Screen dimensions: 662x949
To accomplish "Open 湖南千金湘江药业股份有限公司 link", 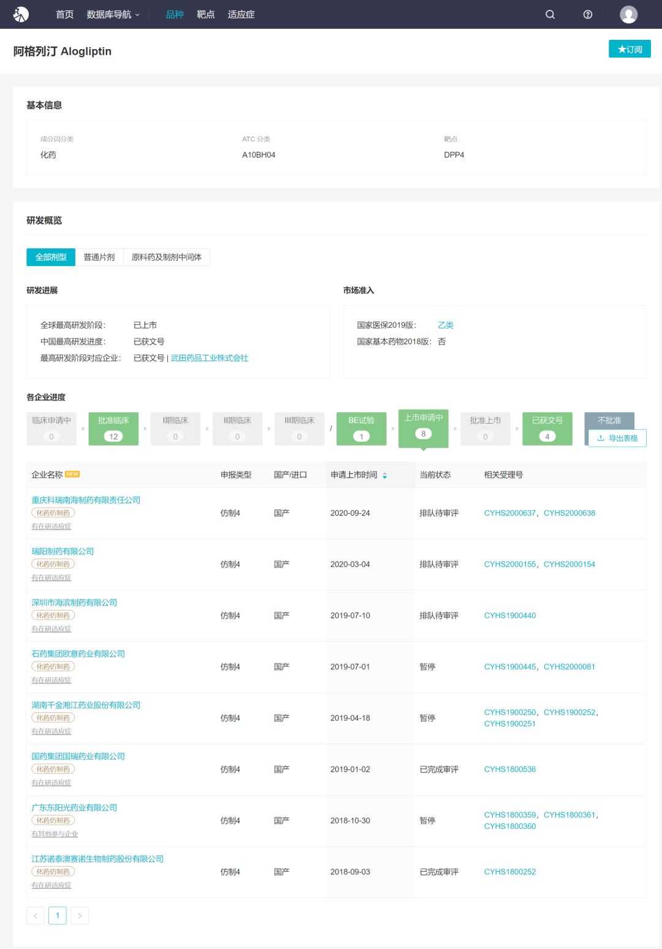I will tap(86, 705).
